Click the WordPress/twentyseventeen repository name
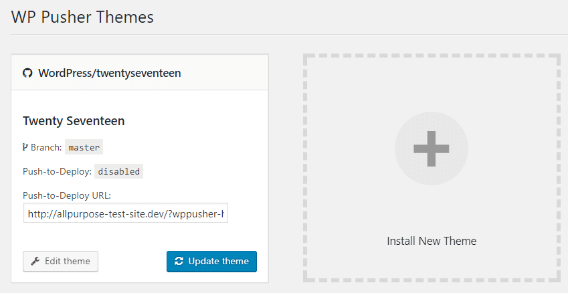This screenshot has height=293, width=568. [x=110, y=73]
